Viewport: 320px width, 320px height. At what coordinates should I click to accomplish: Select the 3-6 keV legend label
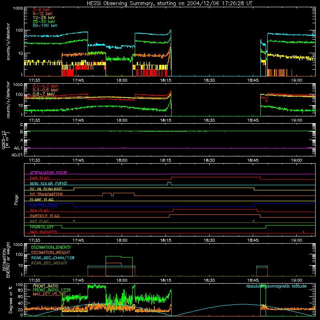(x=42, y=10)
